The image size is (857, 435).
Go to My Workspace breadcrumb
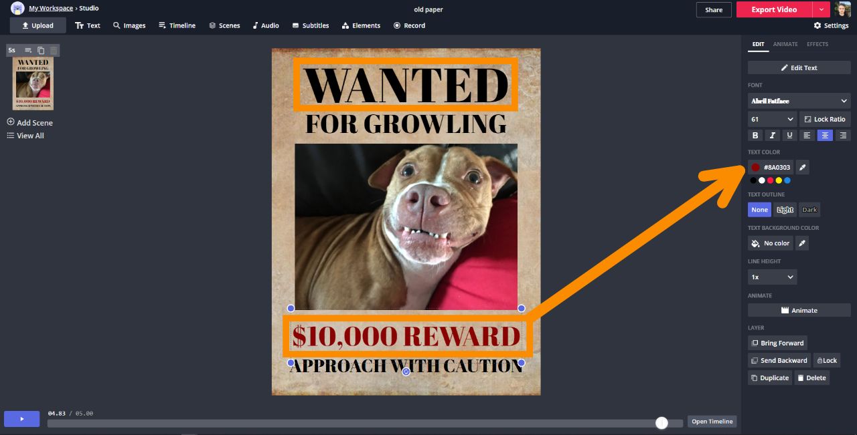51,8
